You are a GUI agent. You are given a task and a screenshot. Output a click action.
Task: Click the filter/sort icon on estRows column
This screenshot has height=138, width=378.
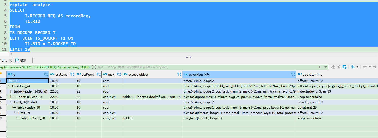72,75
